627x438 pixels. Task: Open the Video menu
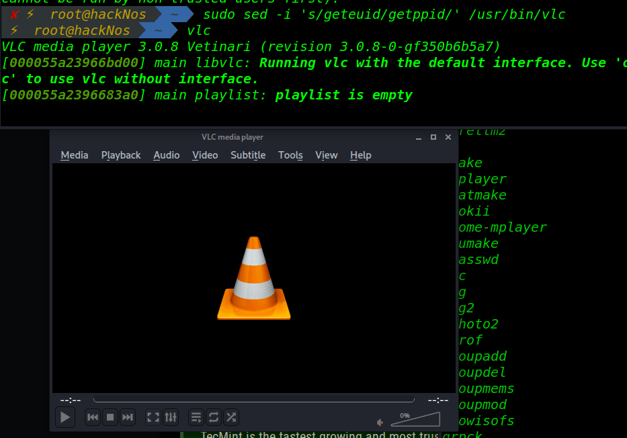pos(205,155)
